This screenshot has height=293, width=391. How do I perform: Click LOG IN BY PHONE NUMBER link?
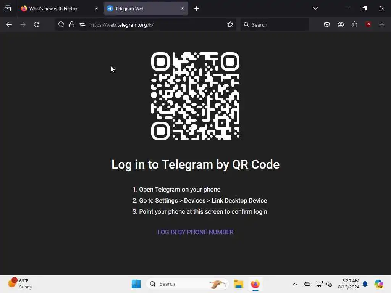point(195,232)
